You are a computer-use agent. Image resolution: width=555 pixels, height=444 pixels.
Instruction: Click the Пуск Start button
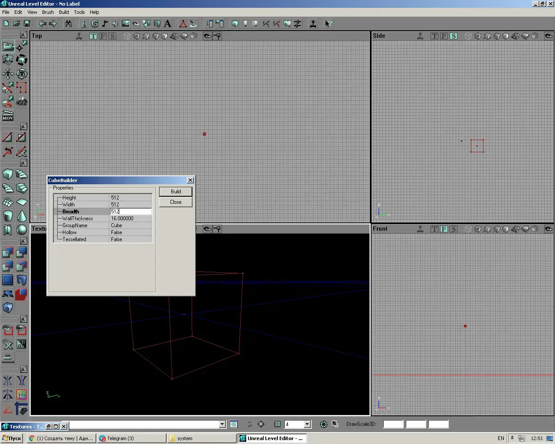tap(12, 438)
